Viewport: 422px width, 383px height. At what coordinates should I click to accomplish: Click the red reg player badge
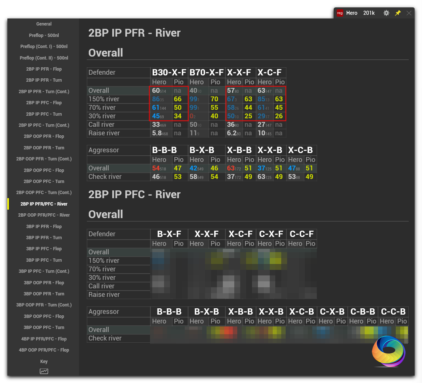coord(340,13)
